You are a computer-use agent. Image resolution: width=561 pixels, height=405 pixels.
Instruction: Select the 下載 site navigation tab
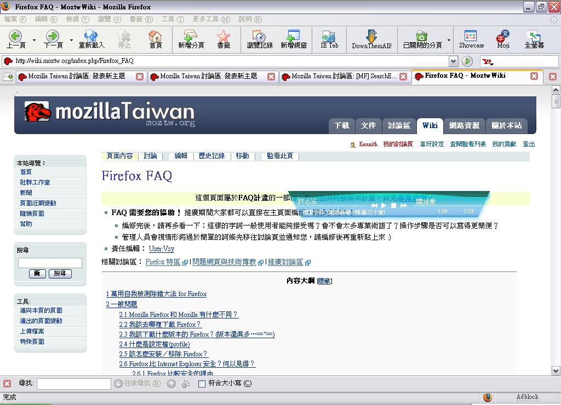pyautogui.click(x=341, y=125)
